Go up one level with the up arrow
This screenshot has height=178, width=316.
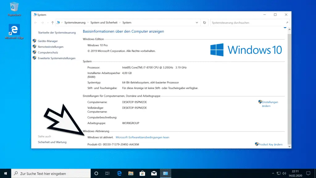click(x=52, y=23)
